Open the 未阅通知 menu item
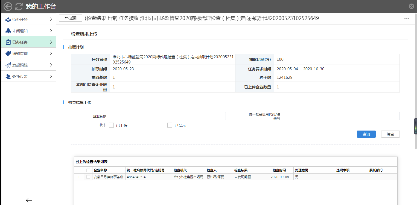Viewport: 417px width, 205px height. 29,31
